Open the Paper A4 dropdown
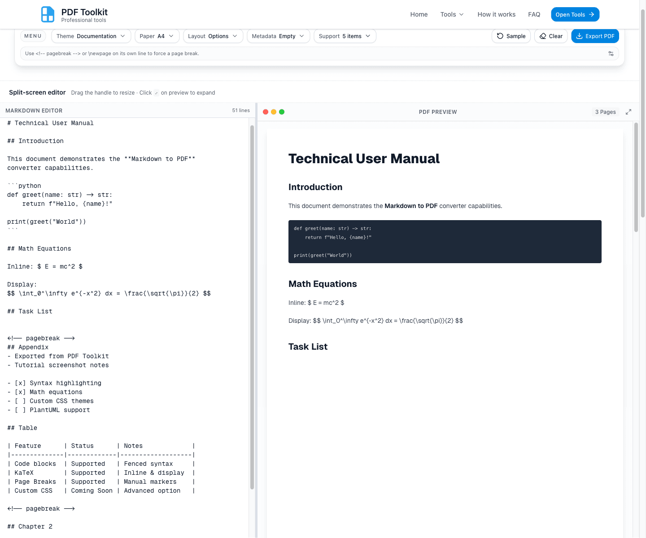This screenshot has width=646, height=538. pos(157,36)
